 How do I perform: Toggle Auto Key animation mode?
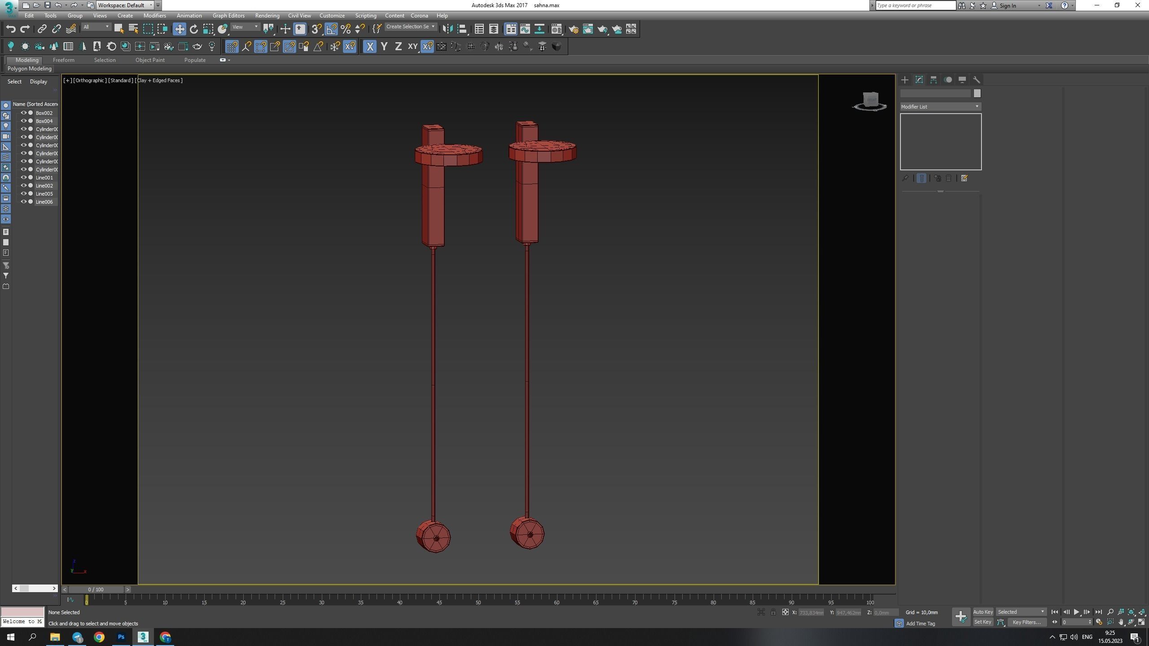click(x=982, y=612)
